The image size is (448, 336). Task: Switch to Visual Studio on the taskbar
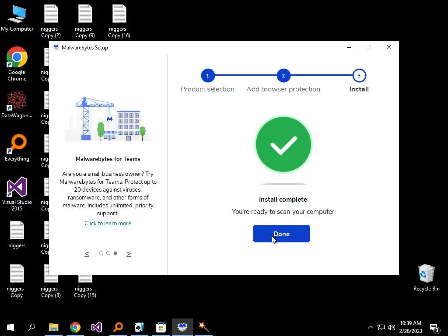(x=97, y=327)
